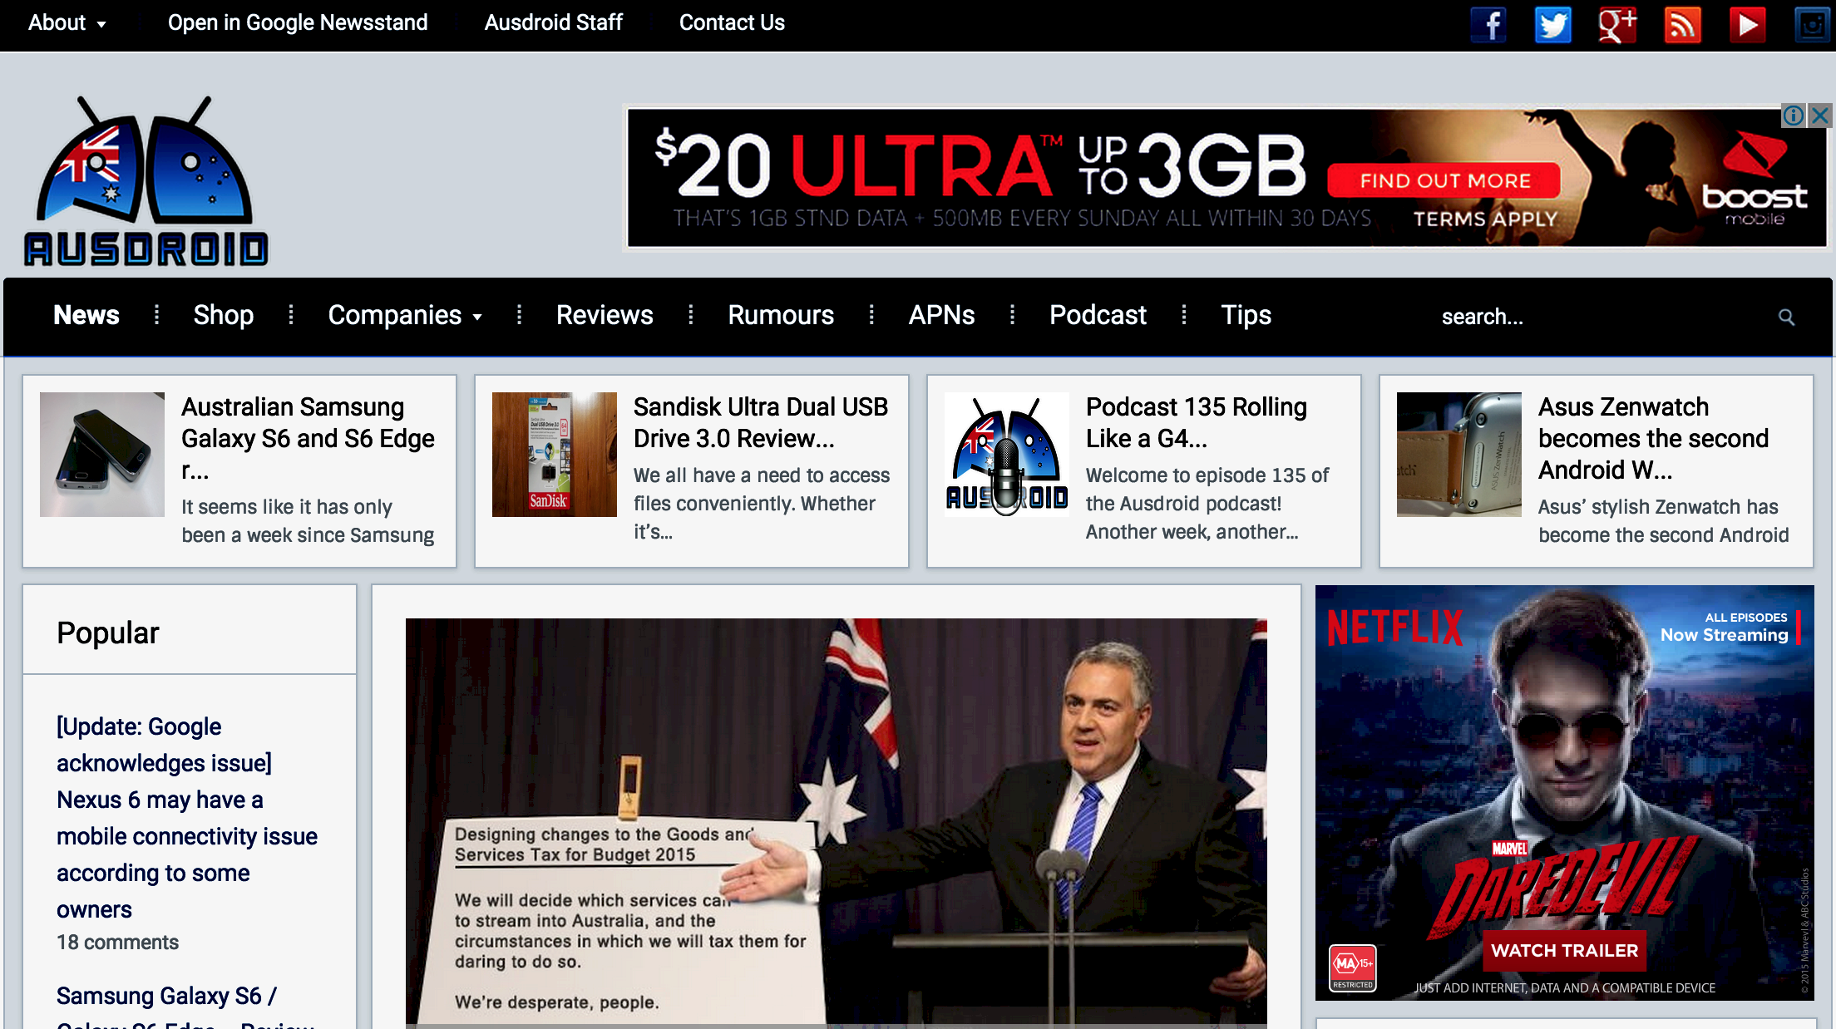Click the search magnifier icon
This screenshot has width=1836, height=1029.
pyautogui.click(x=1786, y=317)
